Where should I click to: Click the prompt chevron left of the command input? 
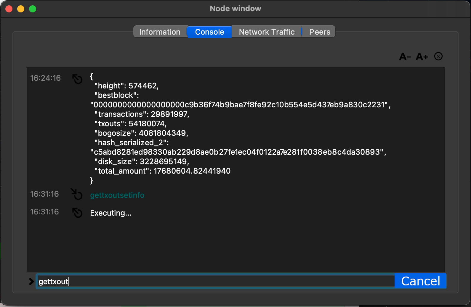(x=31, y=281)
